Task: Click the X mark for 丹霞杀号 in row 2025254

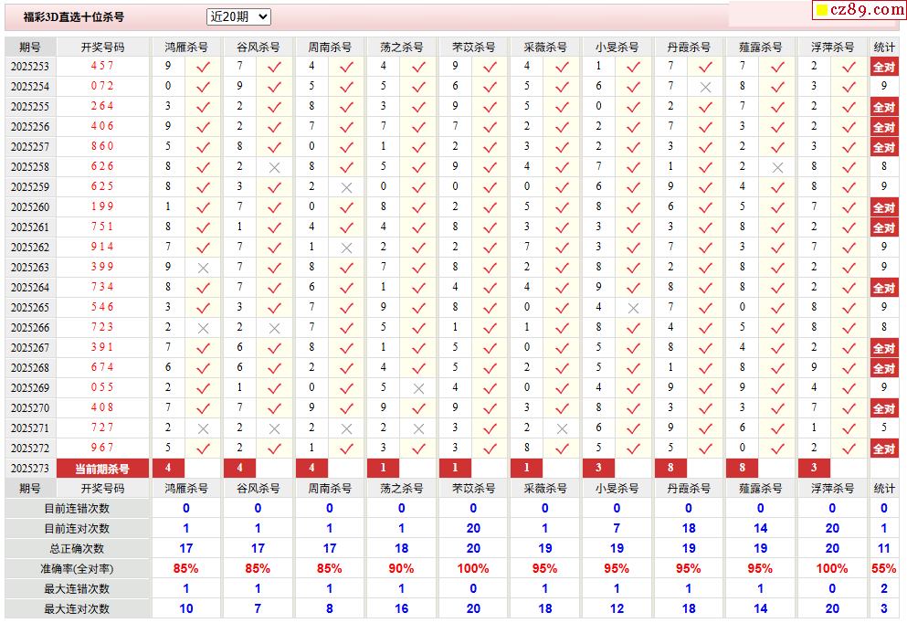Action: coord(705,87)
